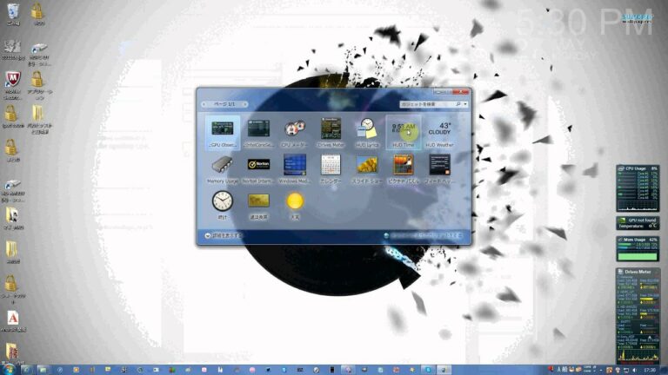Select the HUD Weather gadget

pyautogui.click(x=440, y=130)
